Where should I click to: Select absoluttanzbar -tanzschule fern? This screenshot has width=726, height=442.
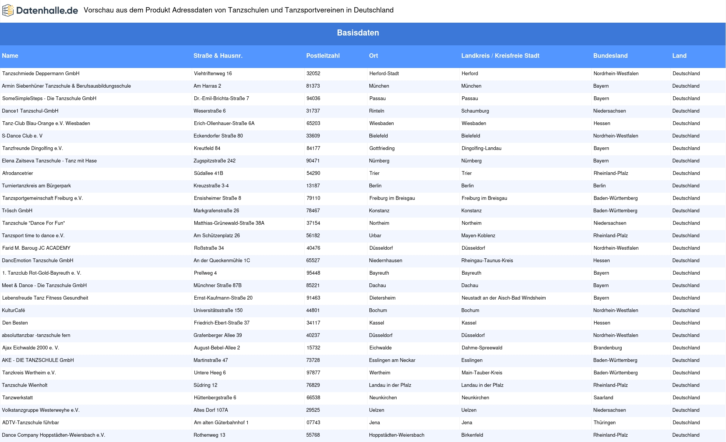coord(36,335)
